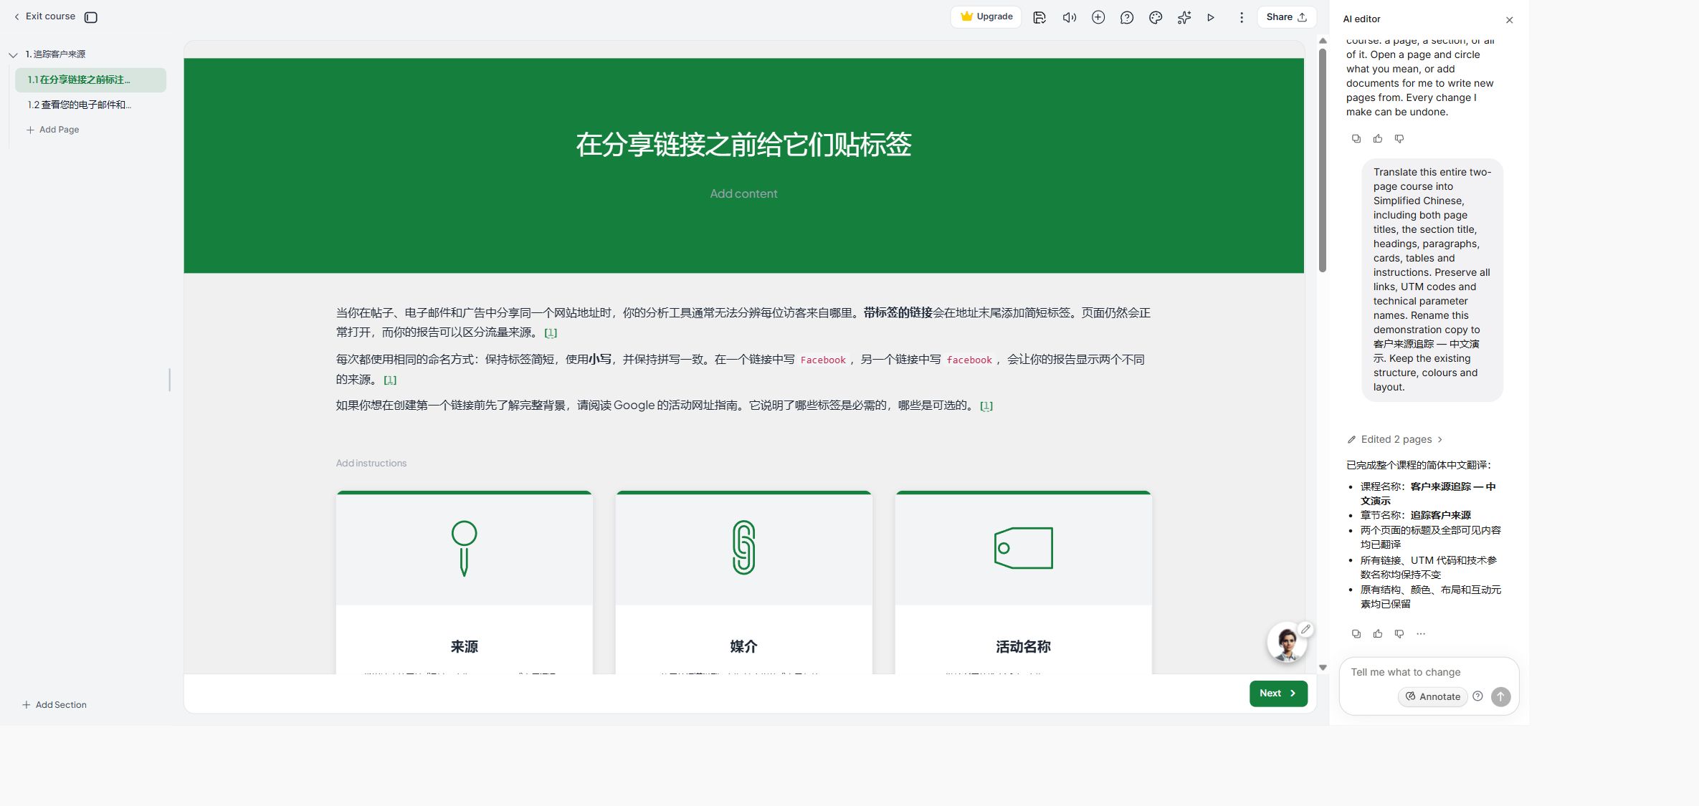Copy the first AI message

1356,139
